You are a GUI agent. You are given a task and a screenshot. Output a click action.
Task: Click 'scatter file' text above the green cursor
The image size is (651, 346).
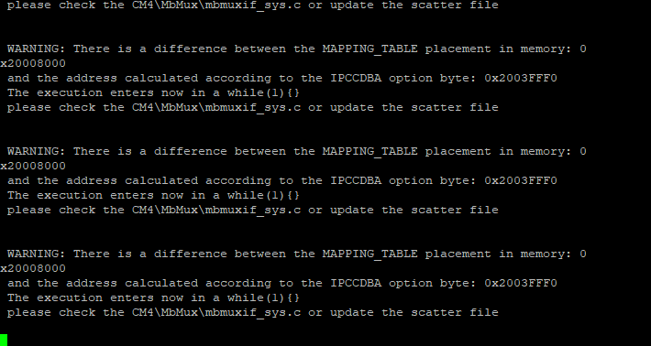tap(454, 312)
